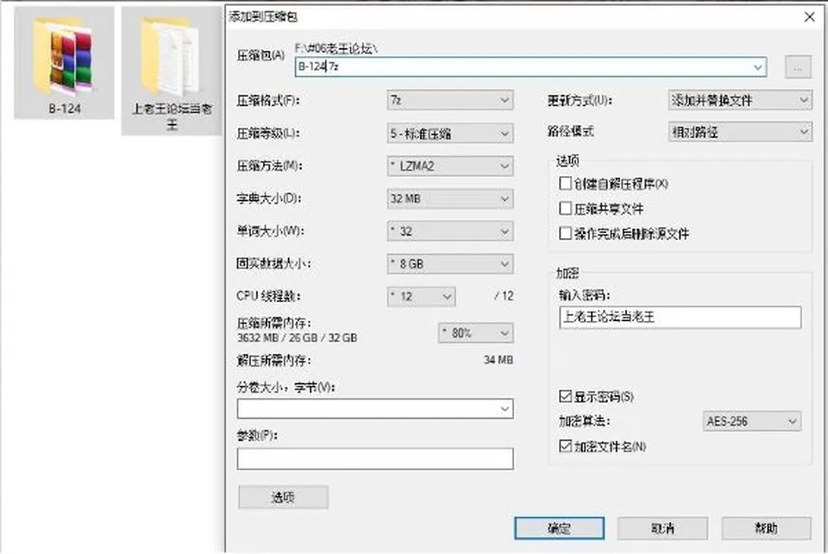Click the browse (...) button for archive path
828x554 pixels.
point(798,67)
